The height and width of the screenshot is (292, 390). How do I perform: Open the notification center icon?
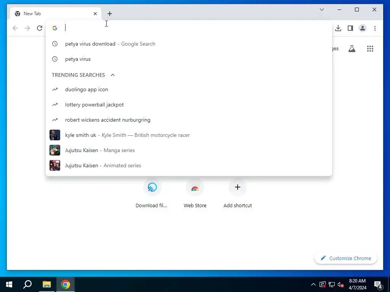[378, 285]
